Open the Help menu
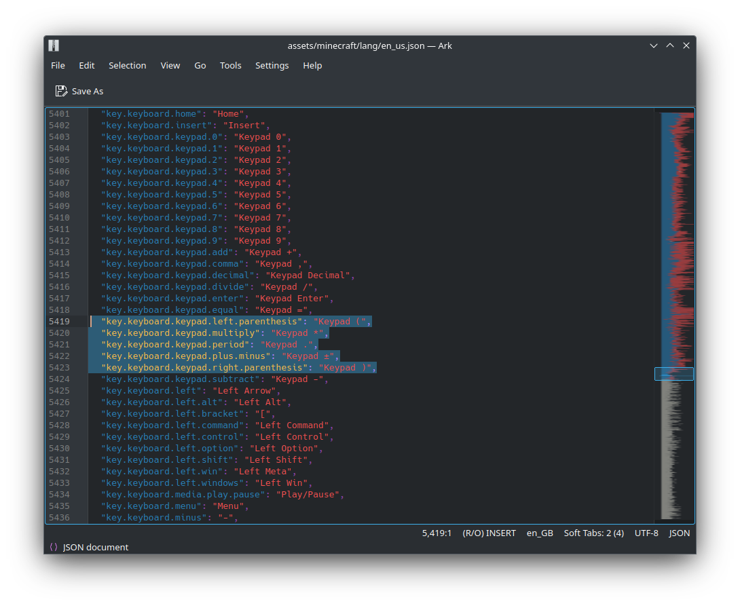The image size is (740, 606). tap(312, 66)
